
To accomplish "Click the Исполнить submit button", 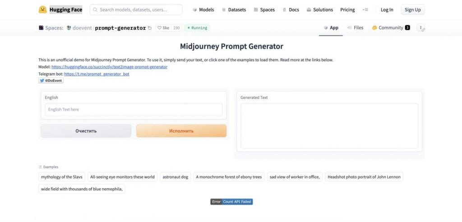I will pyautogui.click(x=181, y=131).
